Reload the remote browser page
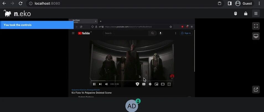Screen dimensions: 264x112 point(81,27)
